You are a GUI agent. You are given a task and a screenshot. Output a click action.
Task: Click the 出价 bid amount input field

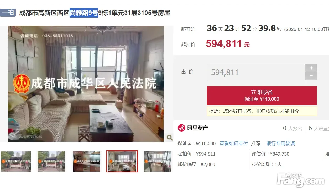pyautogui.click(x=255, y=72)
